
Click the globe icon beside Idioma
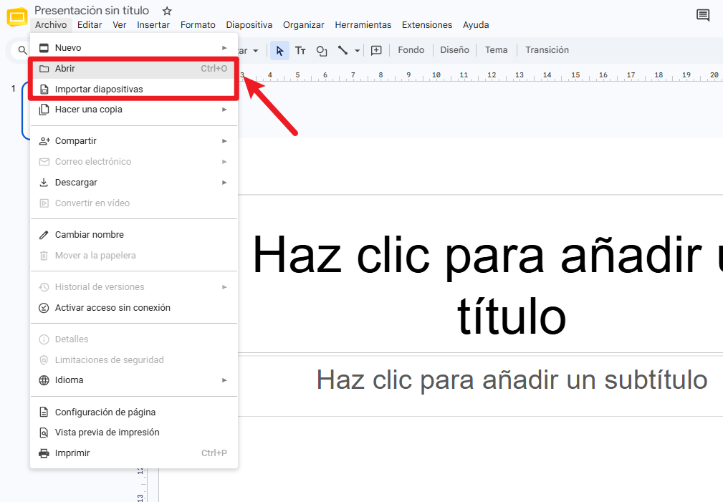pyautogui.click(x=44, y=380)
